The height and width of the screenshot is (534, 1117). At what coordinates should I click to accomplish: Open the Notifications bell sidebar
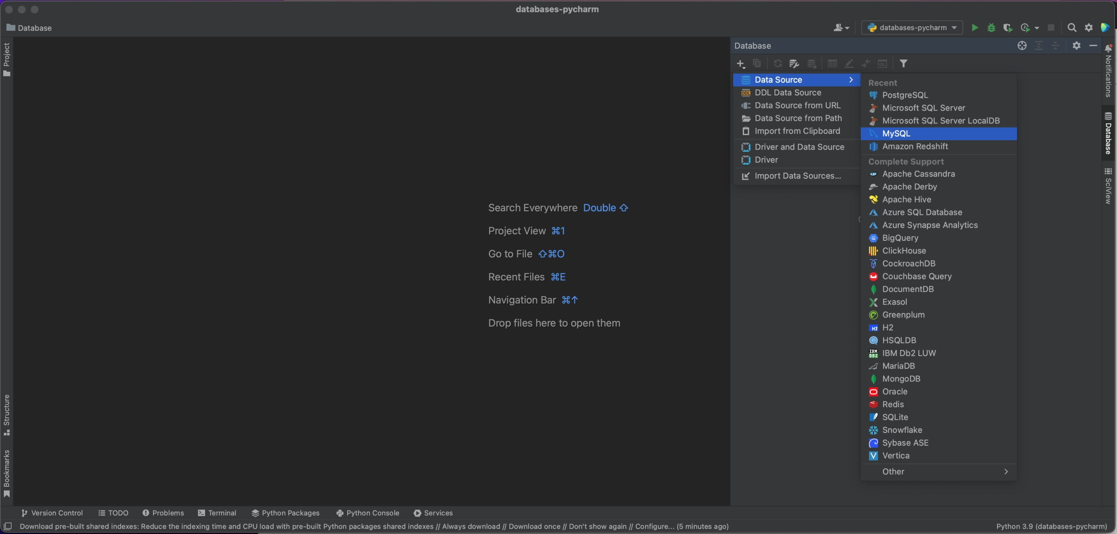tap(1108, 71)
